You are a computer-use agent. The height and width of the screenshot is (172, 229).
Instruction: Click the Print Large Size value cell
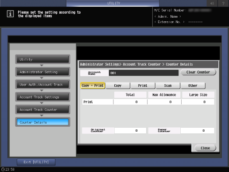(198, 102)
